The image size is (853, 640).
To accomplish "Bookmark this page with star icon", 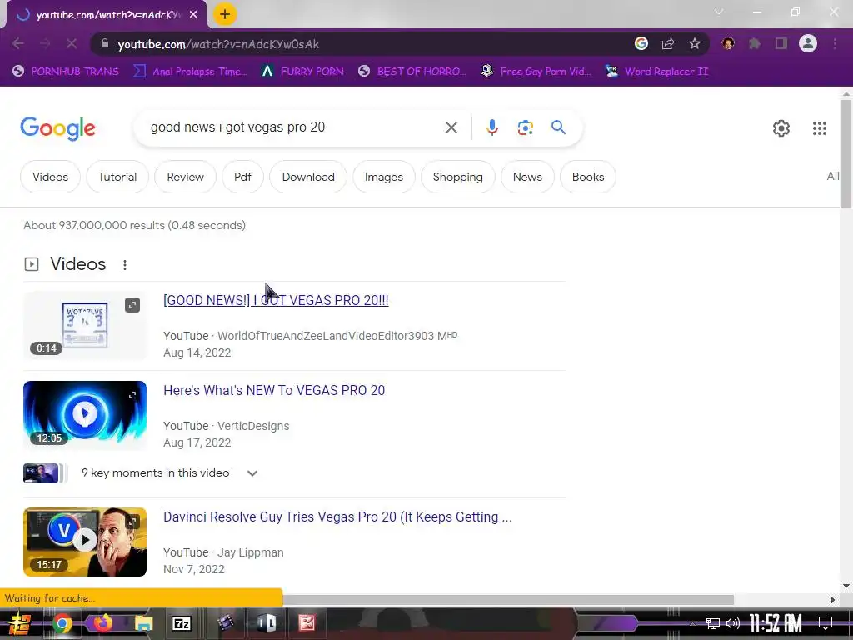I will tap(695, 44).
